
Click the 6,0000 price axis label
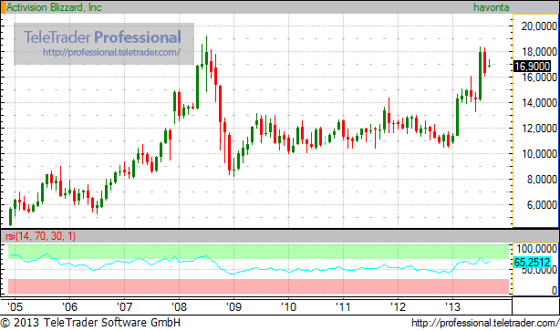[x=542, y=205]
